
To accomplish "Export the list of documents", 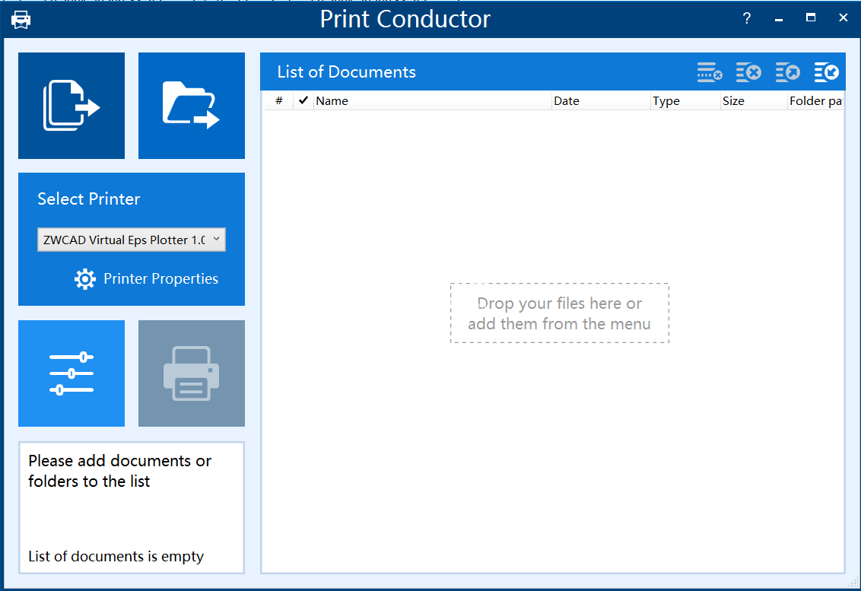I will point(788,71).
